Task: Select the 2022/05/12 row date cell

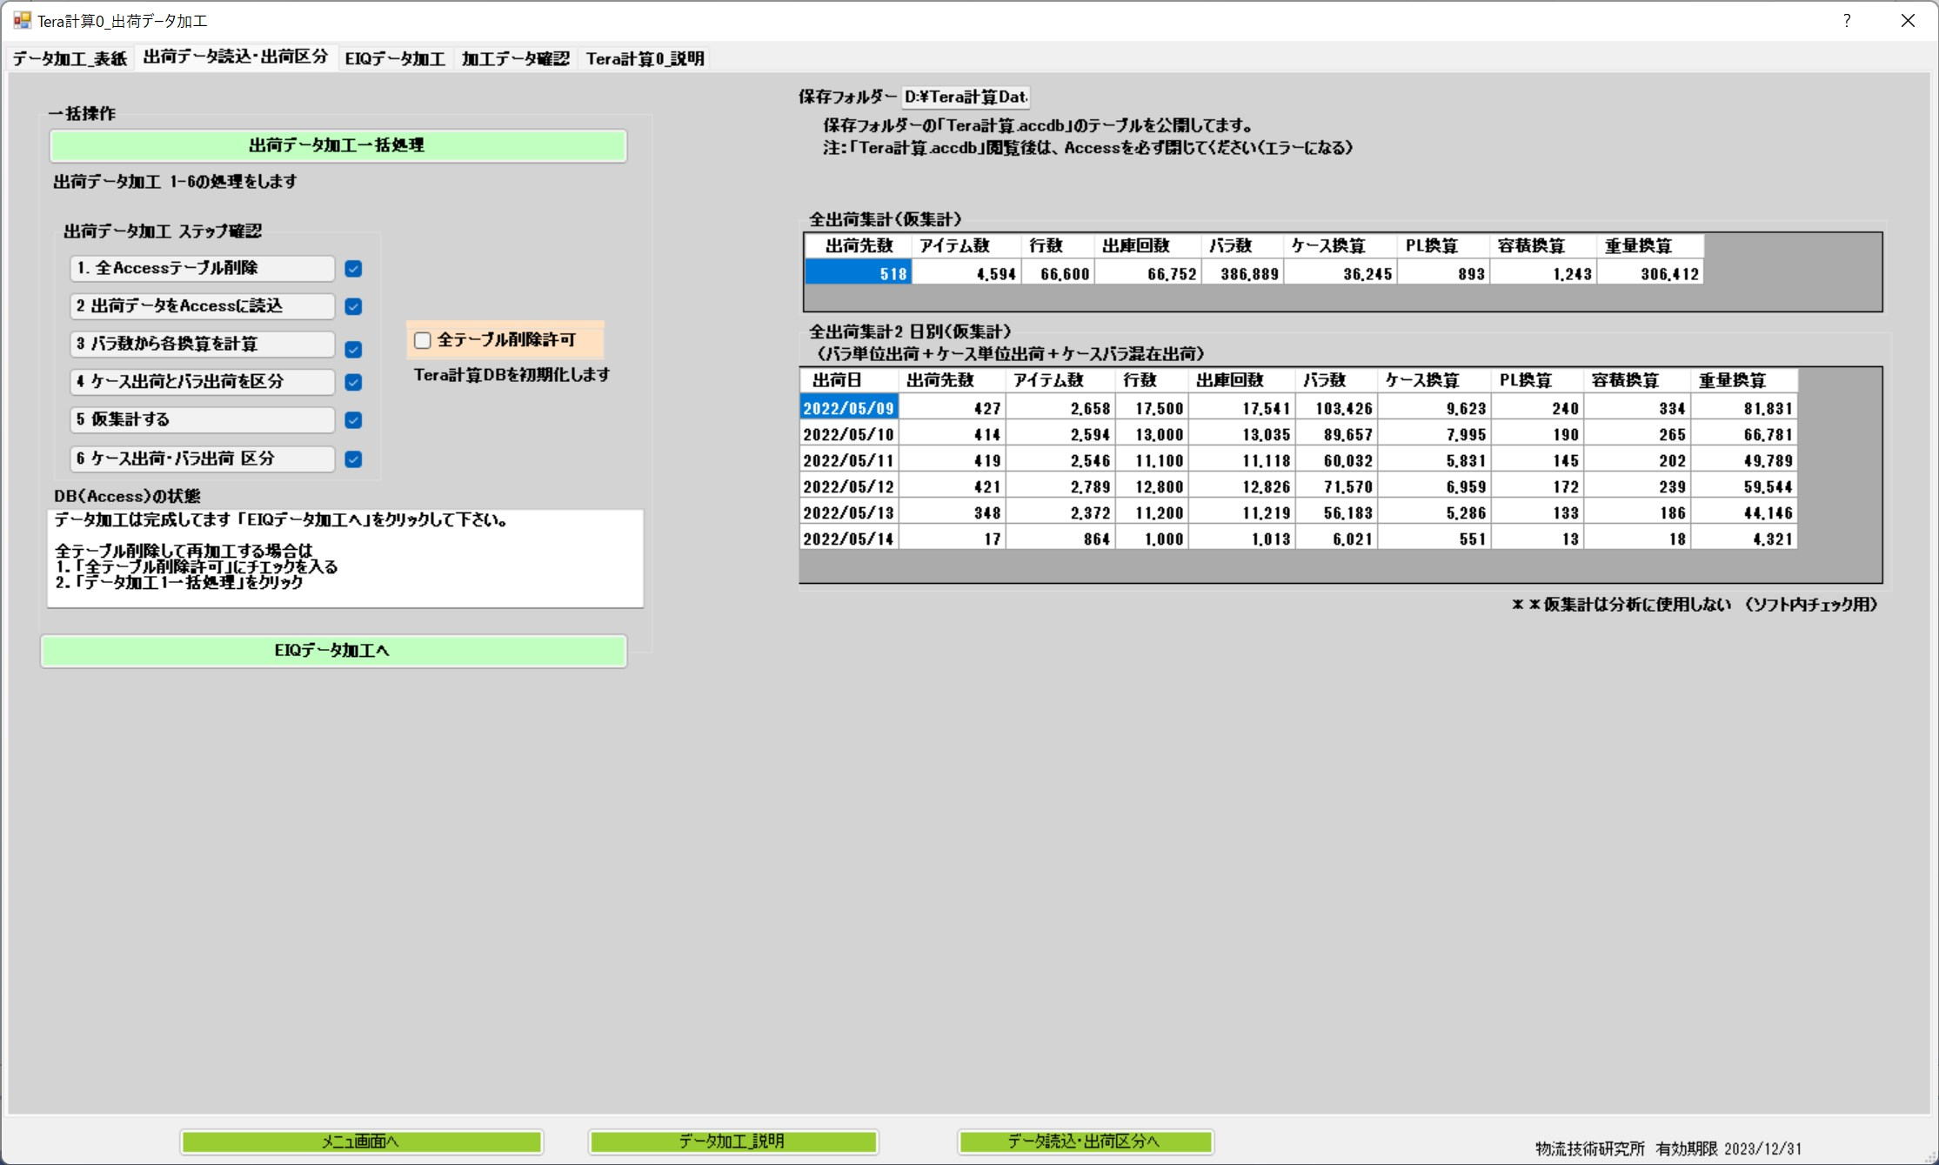Action: [x=848, y=486]
